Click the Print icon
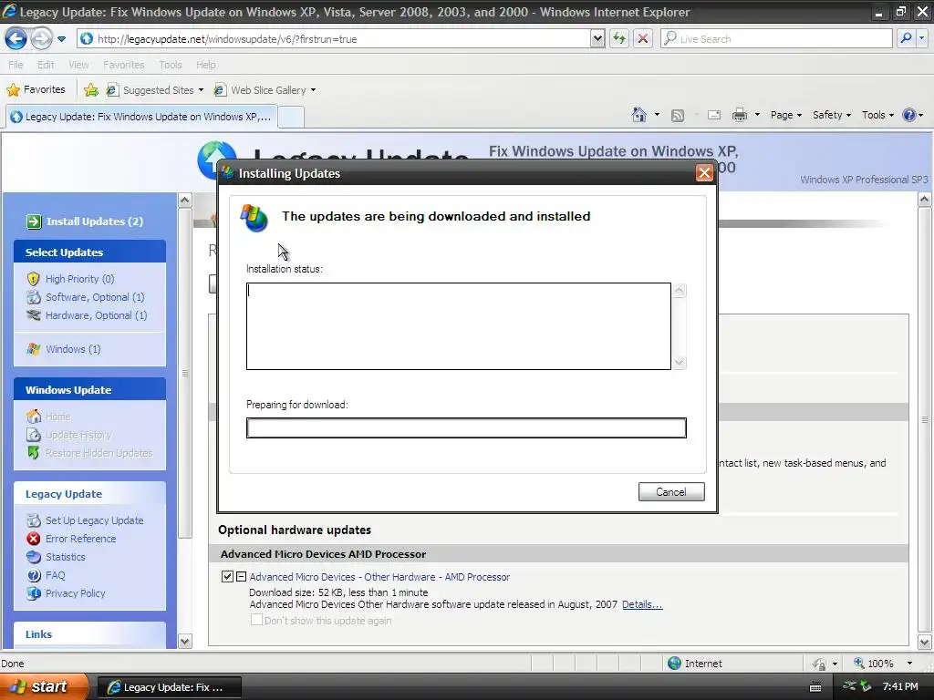This screenshot has width=934, height=700. 739,115
